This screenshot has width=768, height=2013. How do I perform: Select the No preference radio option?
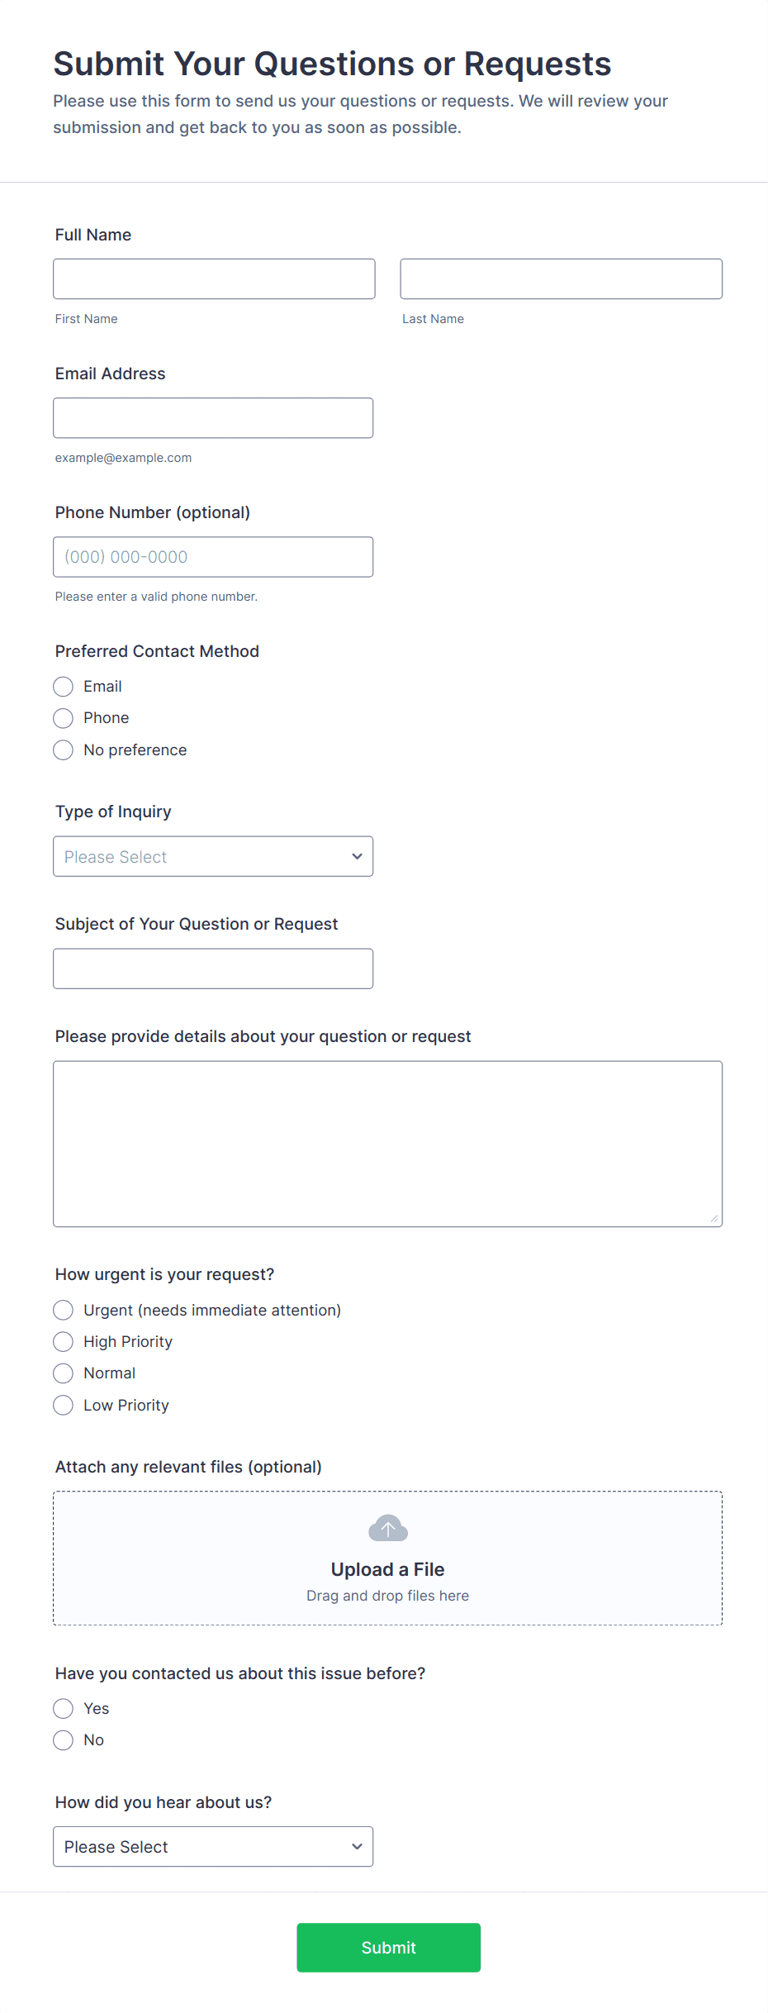pyautogui.click(x=64, y=750)
